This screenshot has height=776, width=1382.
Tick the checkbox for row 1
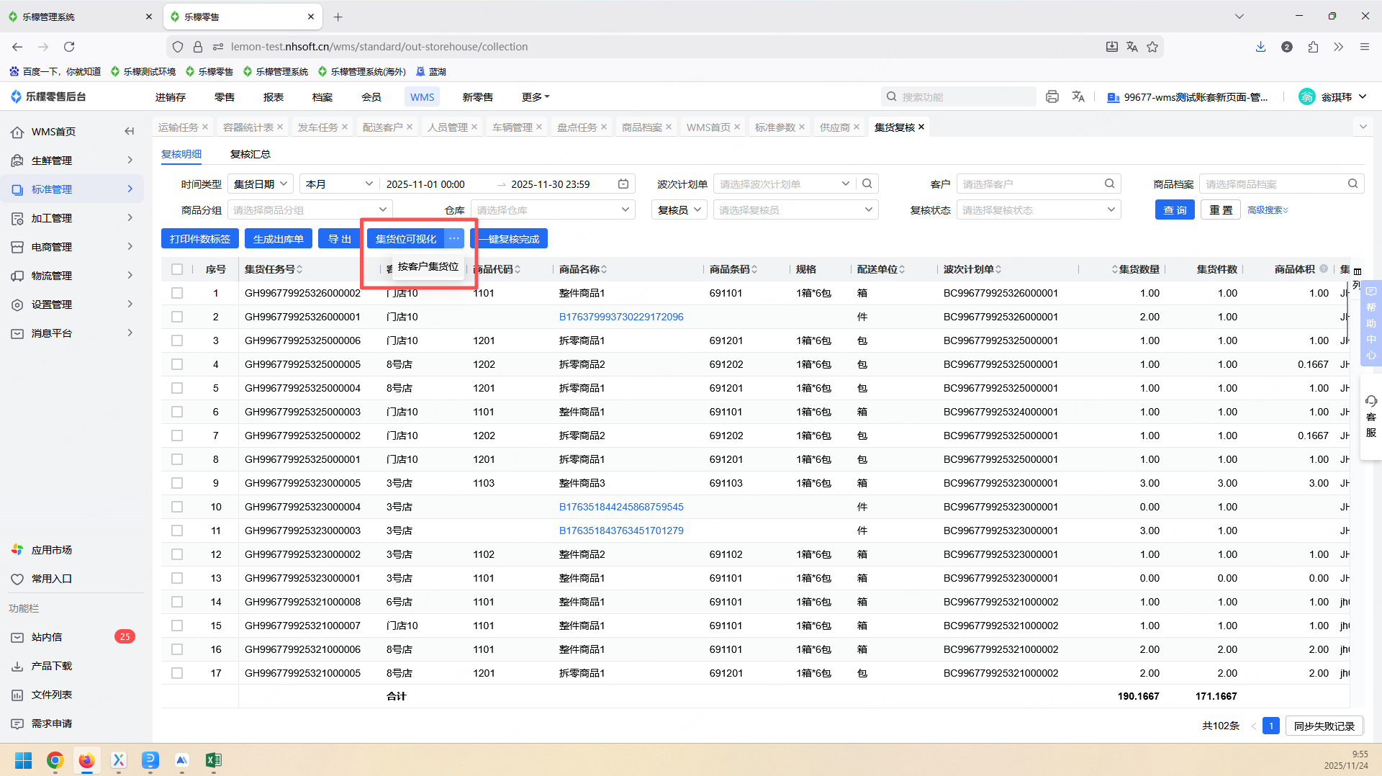pos(177,293)
